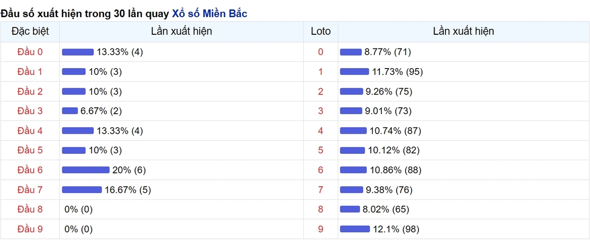Select the Đầu 1 10% bar

pos(74,72)
